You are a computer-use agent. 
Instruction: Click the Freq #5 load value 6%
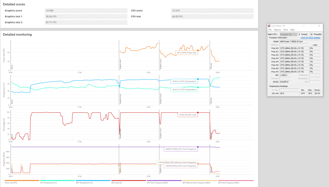coord(315,65)
